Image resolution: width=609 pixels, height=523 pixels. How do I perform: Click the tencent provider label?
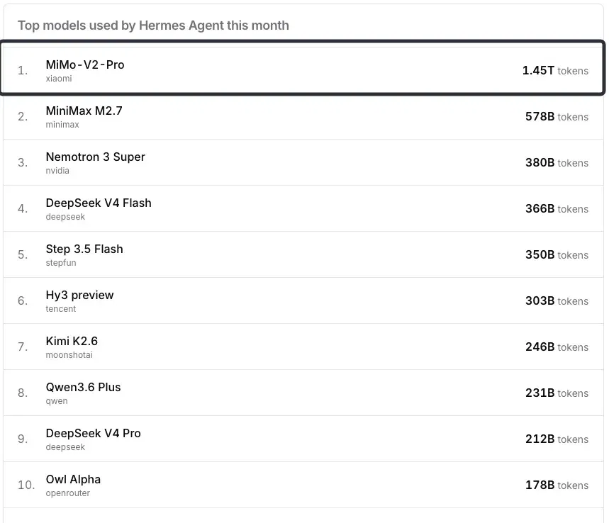tap(60, 309)
